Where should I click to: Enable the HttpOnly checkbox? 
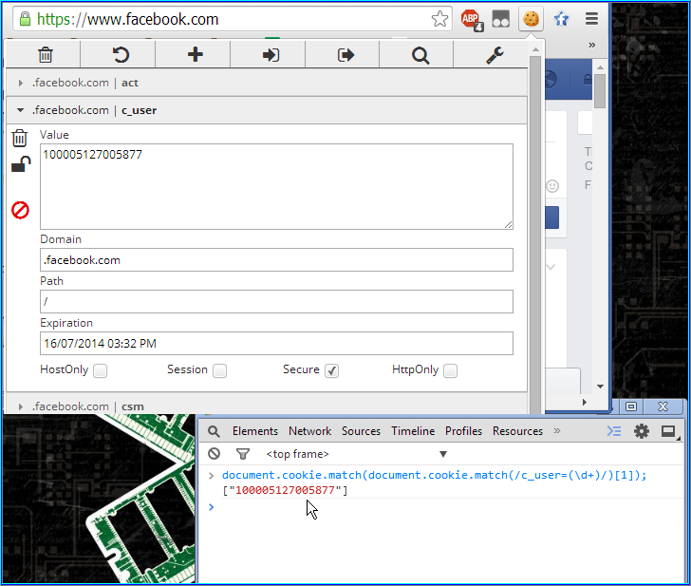coord(450,370)
